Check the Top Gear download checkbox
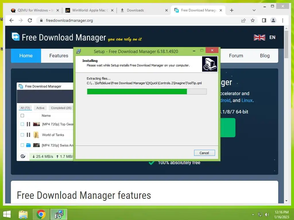Image resolution: width=294 pixels, height=220 pixels. click(x=22, y=124)
